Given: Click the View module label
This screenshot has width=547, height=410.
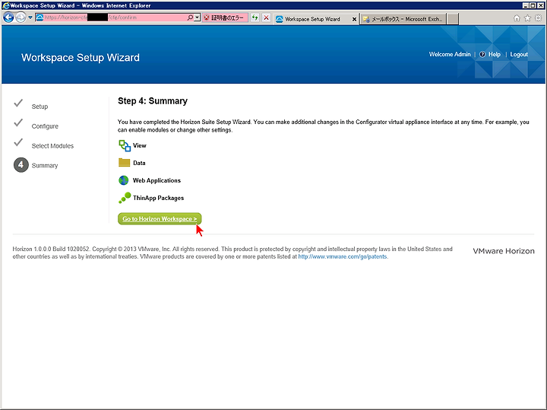Looking at the screenshot, I should [140, 145].
